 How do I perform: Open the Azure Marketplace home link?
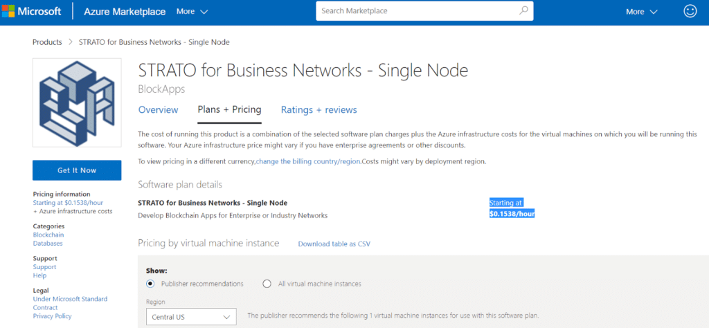pos(125,12)
